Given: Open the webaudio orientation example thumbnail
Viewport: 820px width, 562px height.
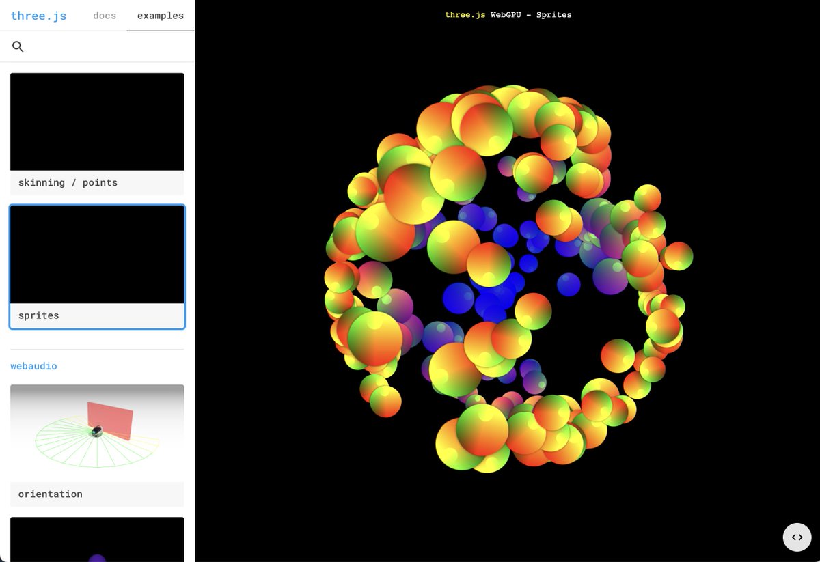Looking at the screenshot, I should 97,433.
